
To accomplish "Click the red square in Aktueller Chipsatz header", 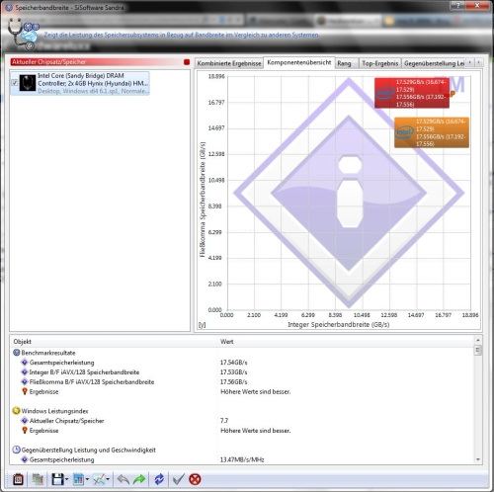I will click(x=187, y=62).
